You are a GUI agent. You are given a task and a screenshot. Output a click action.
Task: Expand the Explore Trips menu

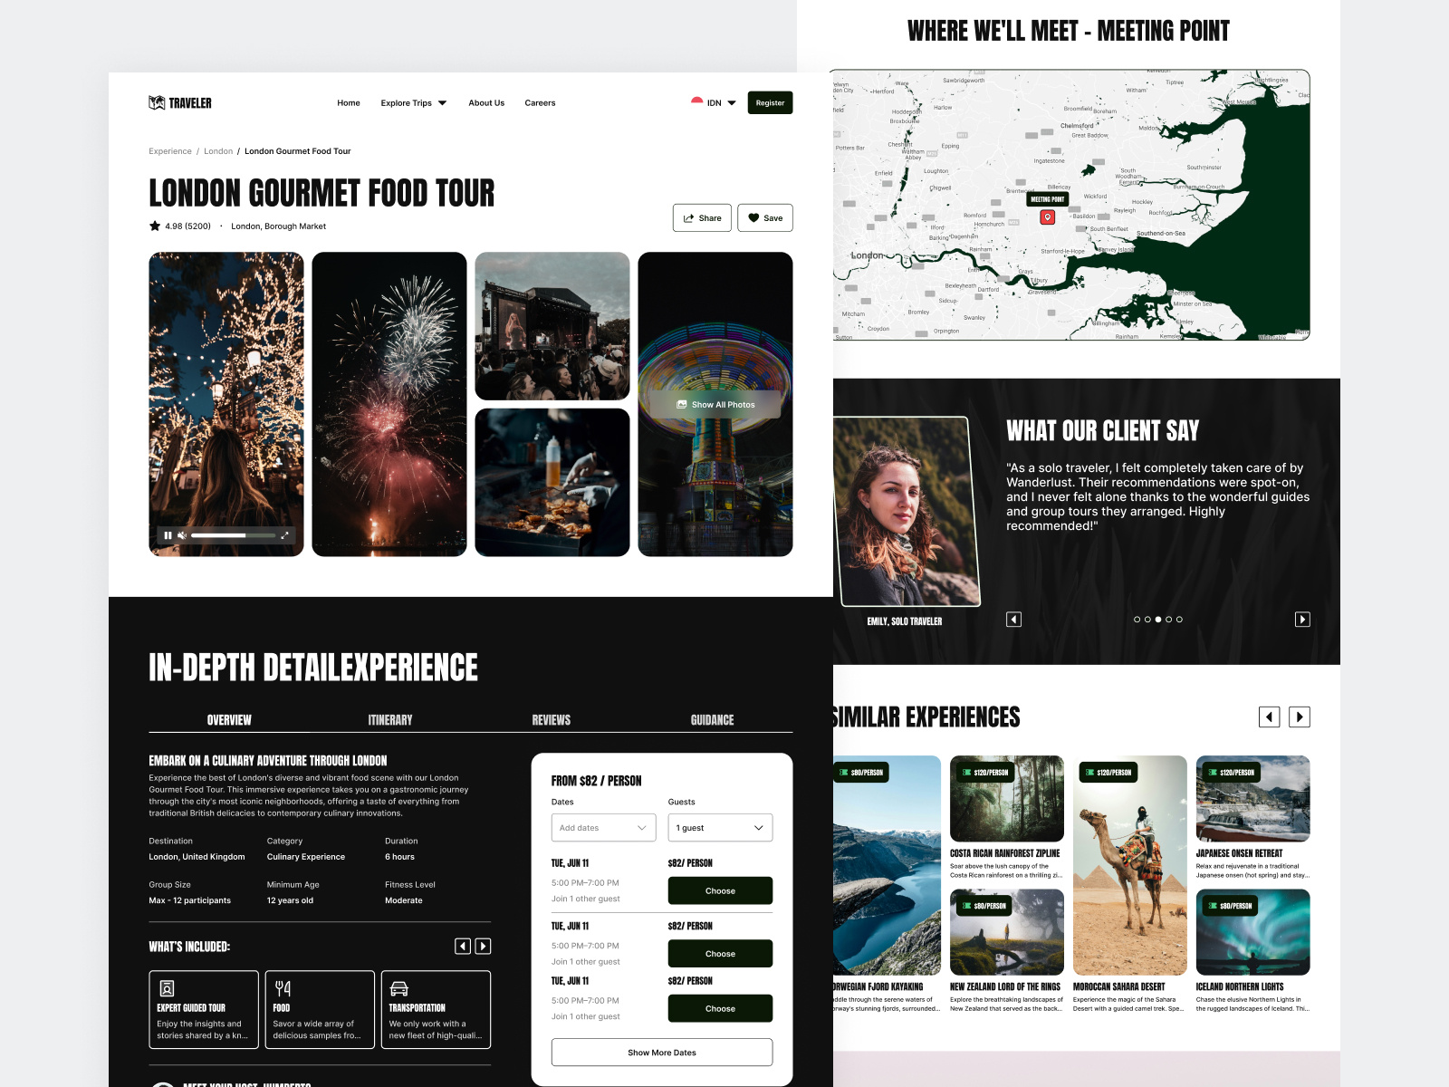point(413,102)
